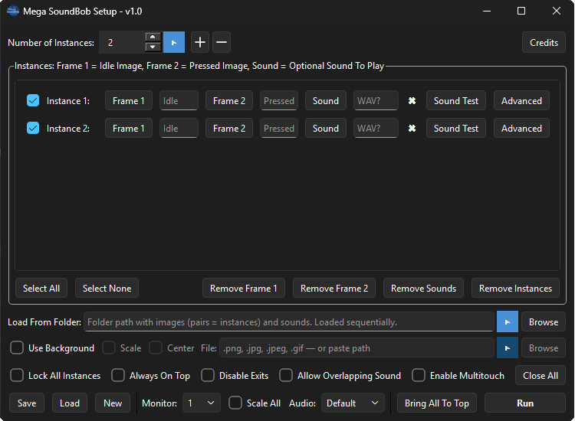Click the Load From Folder path field
Screen dimensions: 575x421
tap(288, 321)
